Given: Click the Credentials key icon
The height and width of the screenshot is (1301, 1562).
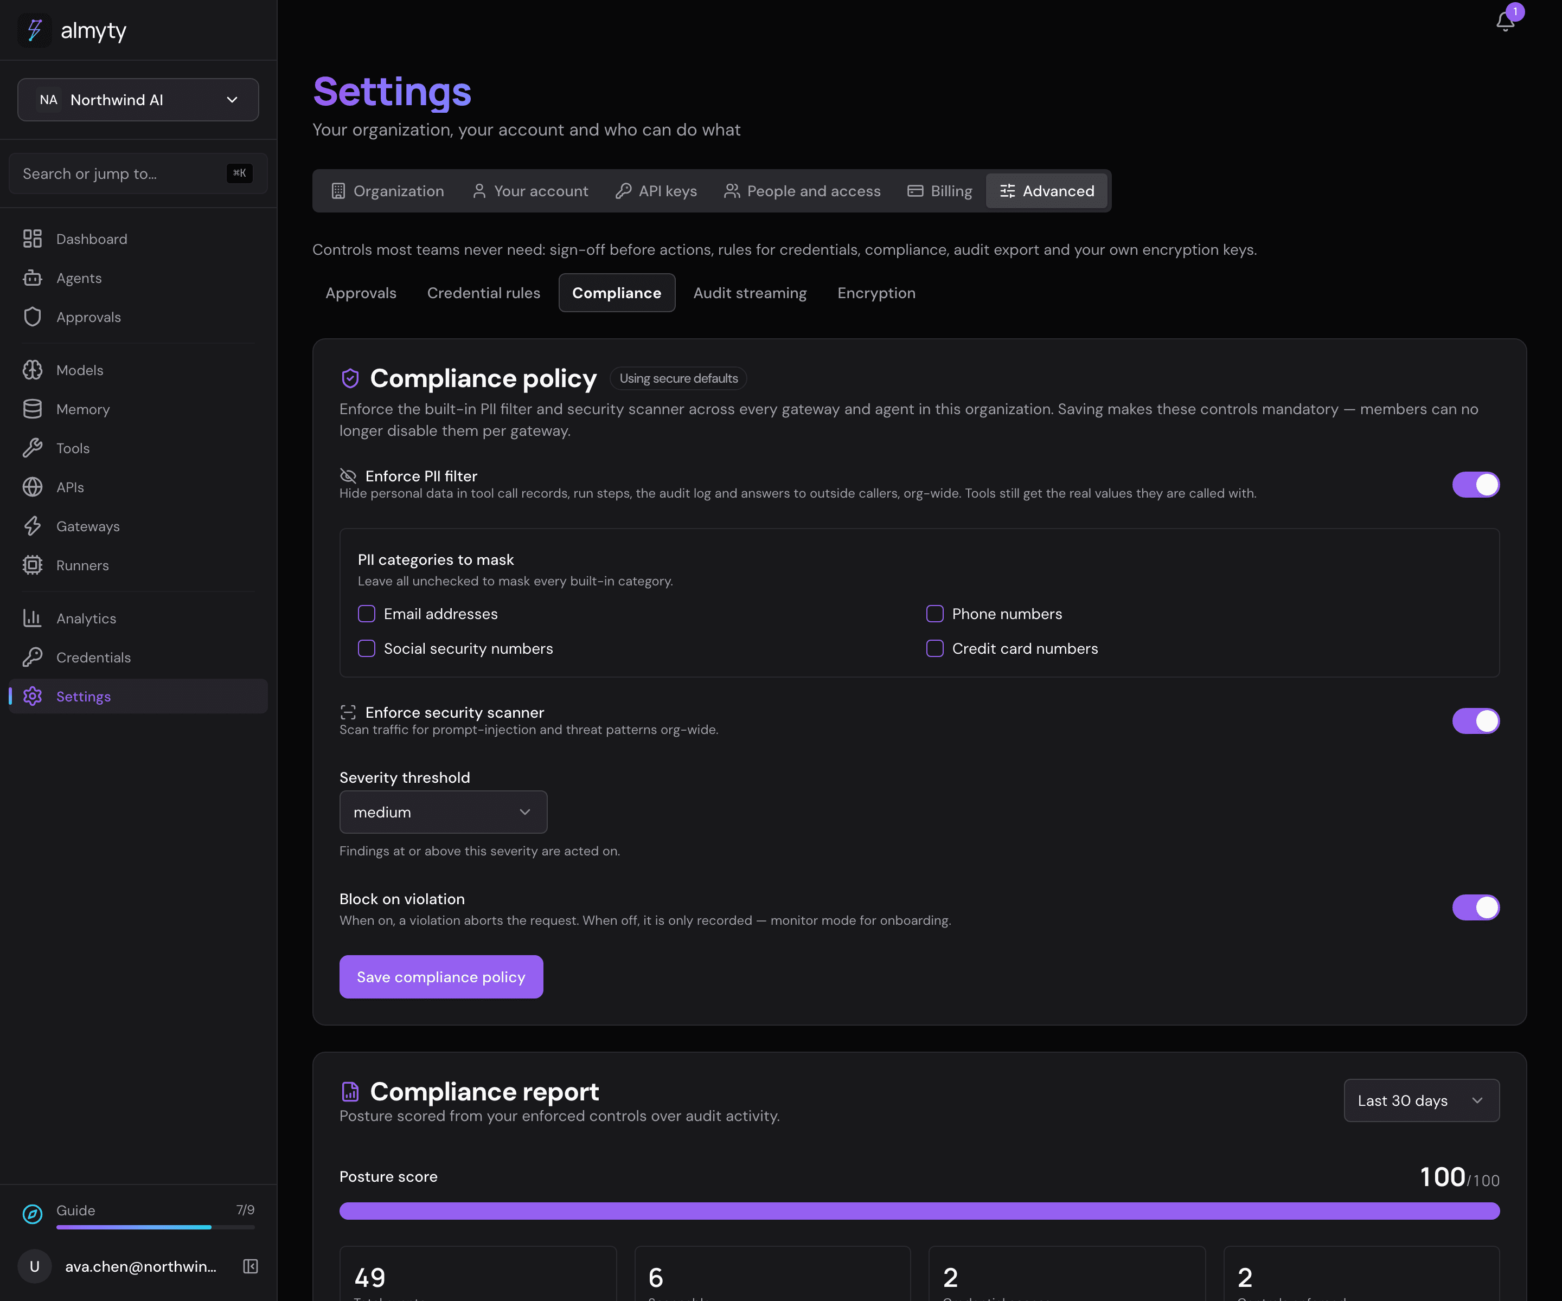Looking at the screenshot, I should pyautogui.click(x=32, y=657).
